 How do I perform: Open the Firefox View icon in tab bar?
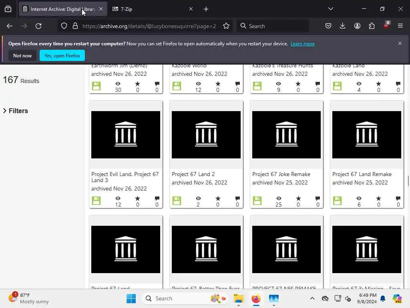[8, 9]
